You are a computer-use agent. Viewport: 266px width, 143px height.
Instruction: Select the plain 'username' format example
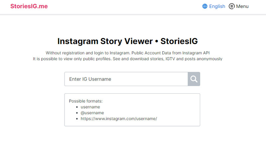(x=90, y=107)
